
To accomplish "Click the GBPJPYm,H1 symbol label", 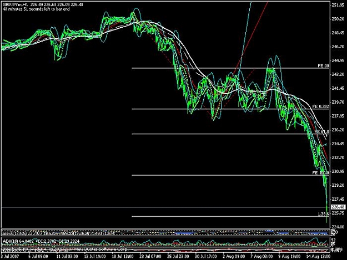I will pos(16,4).
